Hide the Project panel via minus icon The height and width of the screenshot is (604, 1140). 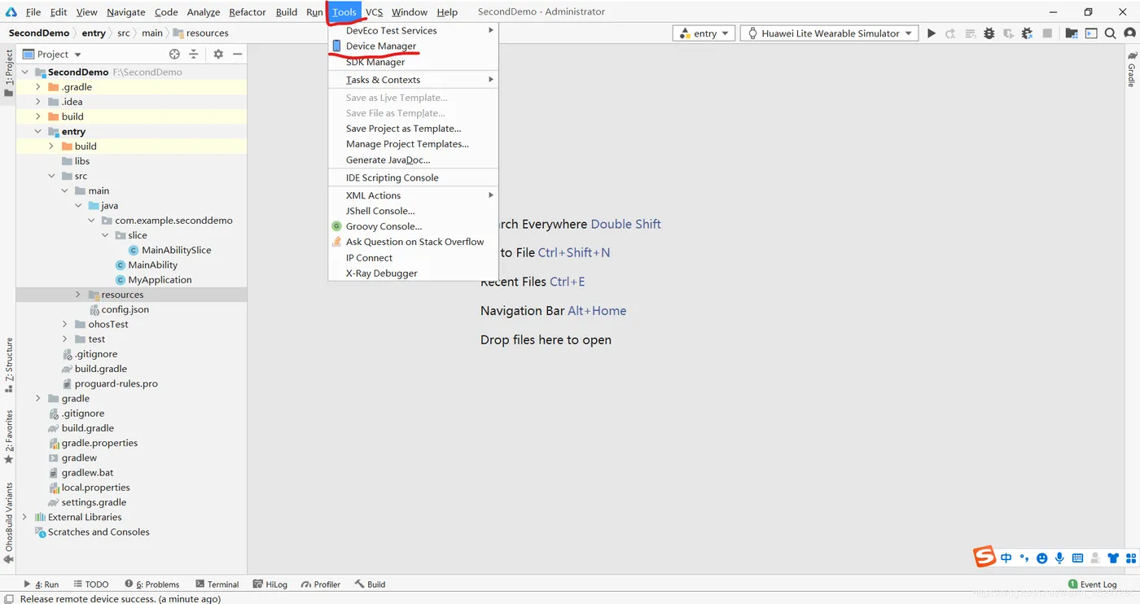238,55
